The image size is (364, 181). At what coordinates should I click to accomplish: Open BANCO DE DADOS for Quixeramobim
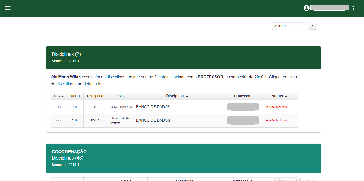153,107
